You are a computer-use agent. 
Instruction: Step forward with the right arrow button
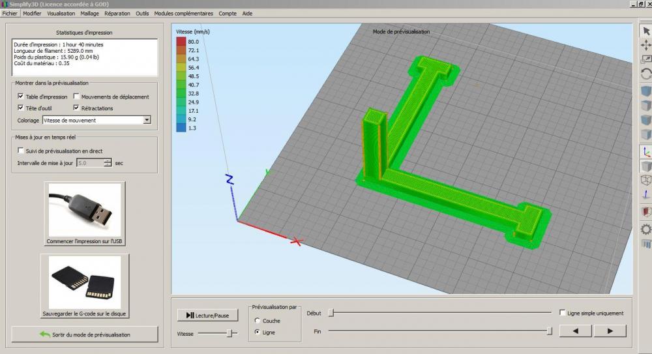click(610, 331)
